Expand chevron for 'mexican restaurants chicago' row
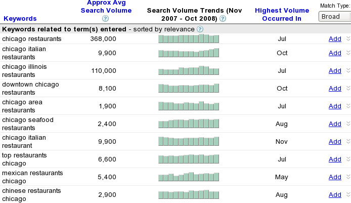The image size is (351, 203). coord(348,176)
